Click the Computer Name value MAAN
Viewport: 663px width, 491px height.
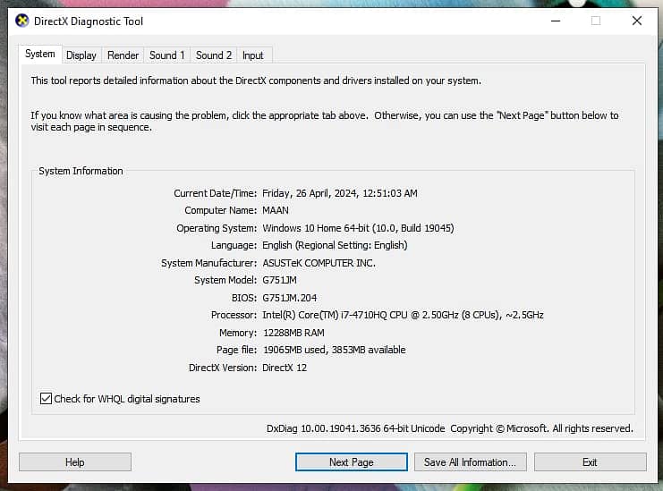(x=276, y=210)
